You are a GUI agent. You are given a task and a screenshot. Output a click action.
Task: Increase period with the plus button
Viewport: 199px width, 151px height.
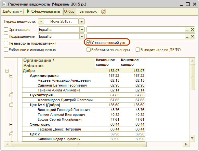click(81, 21)
